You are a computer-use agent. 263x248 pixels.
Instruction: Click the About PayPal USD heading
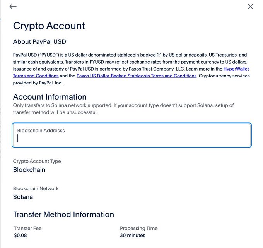click(x=42, y=42)
